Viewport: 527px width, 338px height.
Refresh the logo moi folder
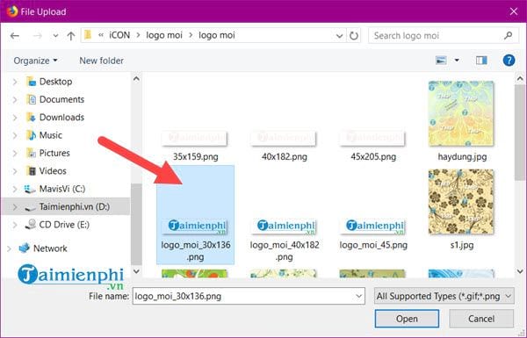coord(354,36)
